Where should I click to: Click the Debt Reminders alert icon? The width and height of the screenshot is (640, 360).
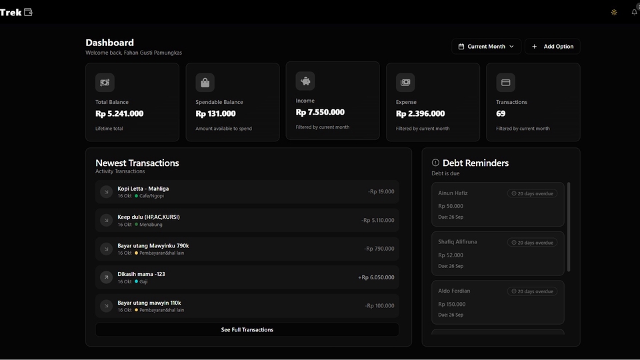435,163
